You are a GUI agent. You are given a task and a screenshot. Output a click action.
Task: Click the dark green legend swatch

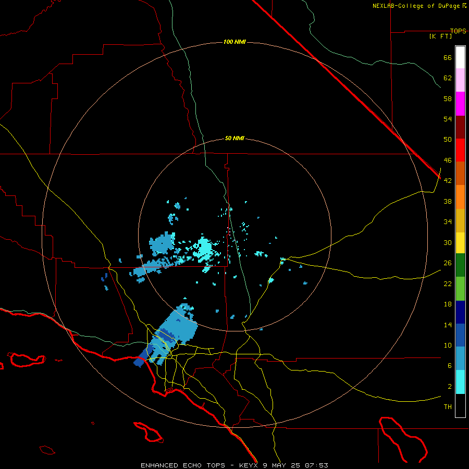(460, 265)
